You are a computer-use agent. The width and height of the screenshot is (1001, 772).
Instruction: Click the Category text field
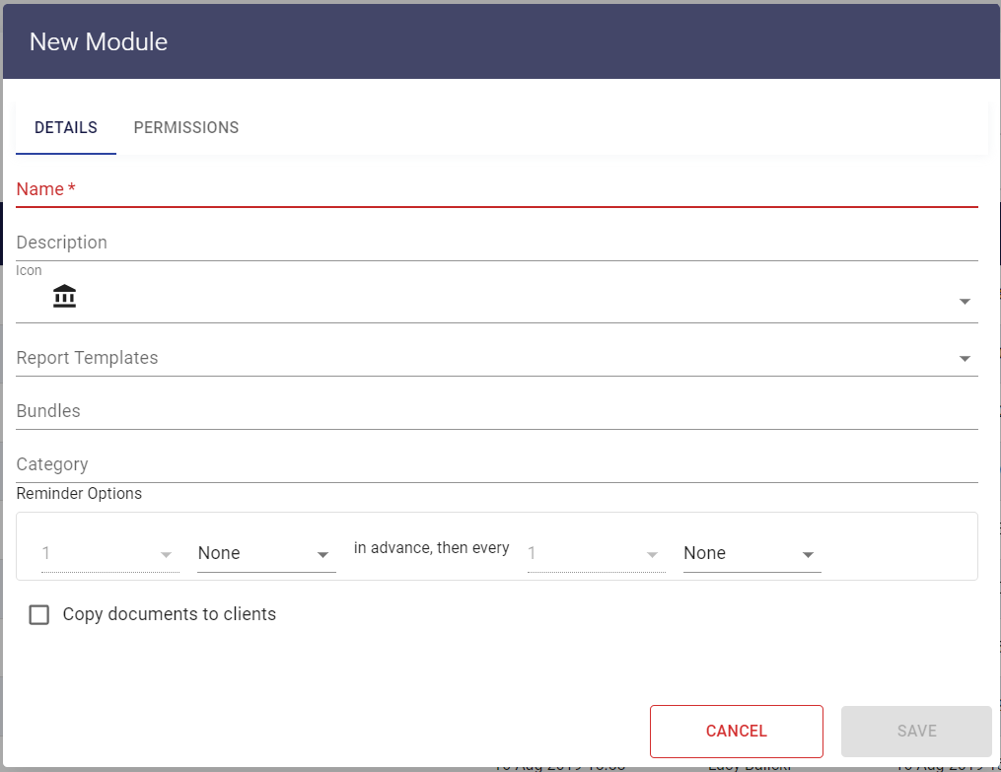coord(497,464)
